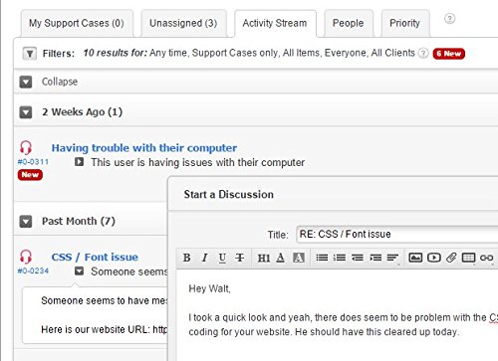Open the People tab
498x361 pixels.
[x=349, y=23]
